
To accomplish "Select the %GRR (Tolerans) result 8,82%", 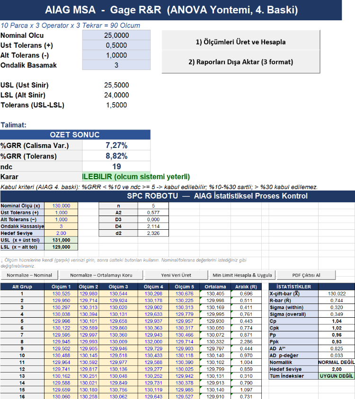I will [116, 156].
